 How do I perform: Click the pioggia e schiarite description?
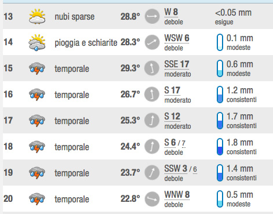[86, 43]
